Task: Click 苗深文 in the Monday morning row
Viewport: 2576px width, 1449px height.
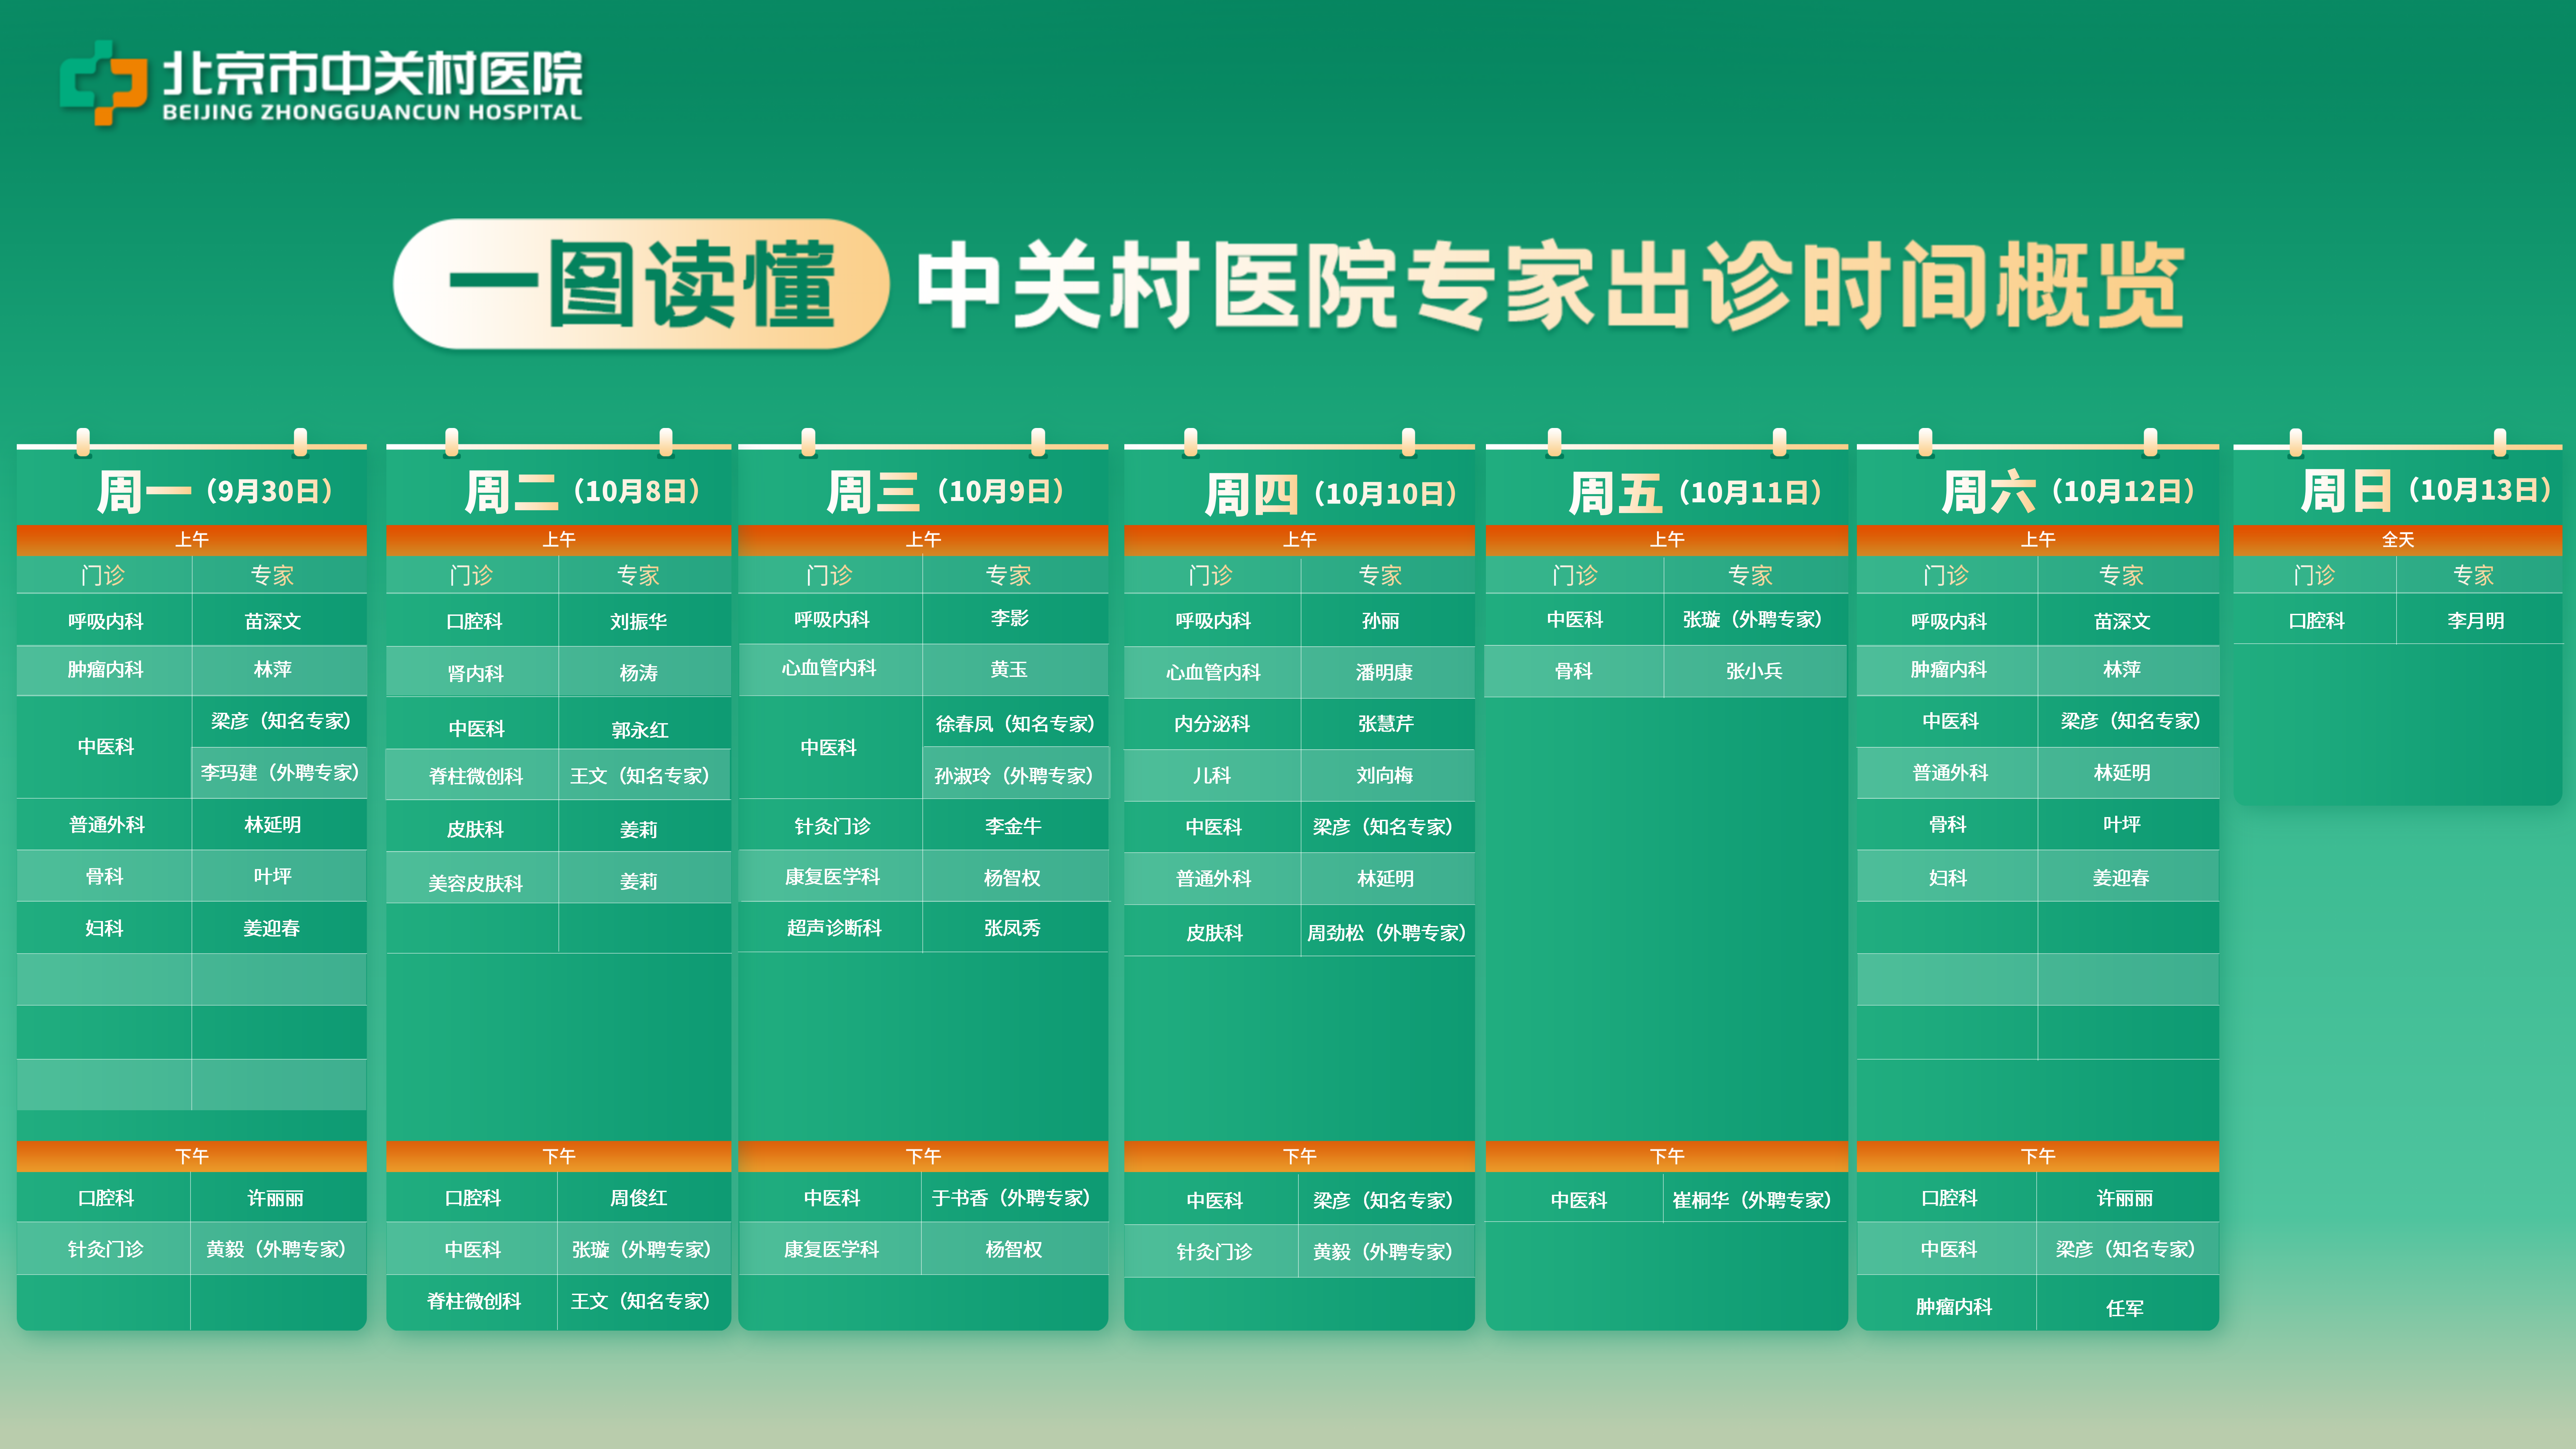Action: click(273, 621)
